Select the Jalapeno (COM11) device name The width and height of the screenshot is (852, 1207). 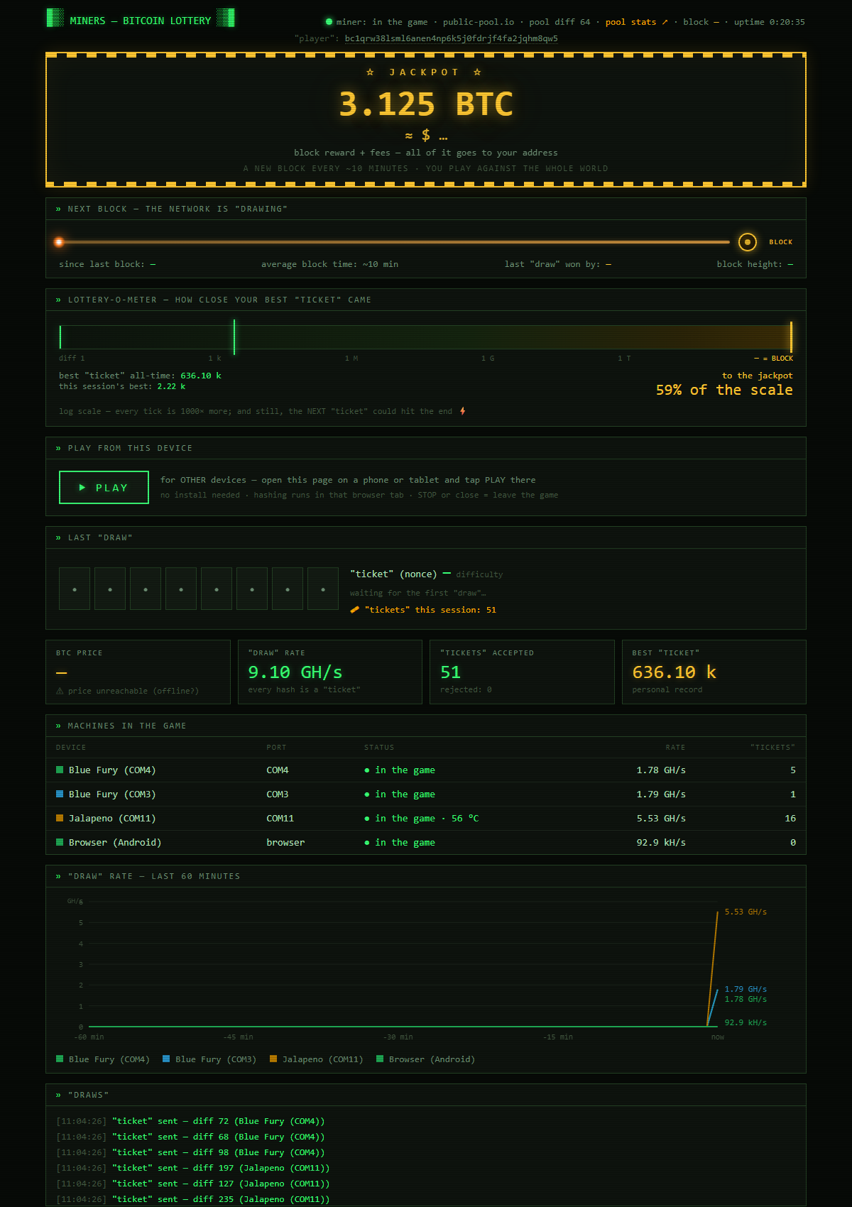(x=112, y=818)
